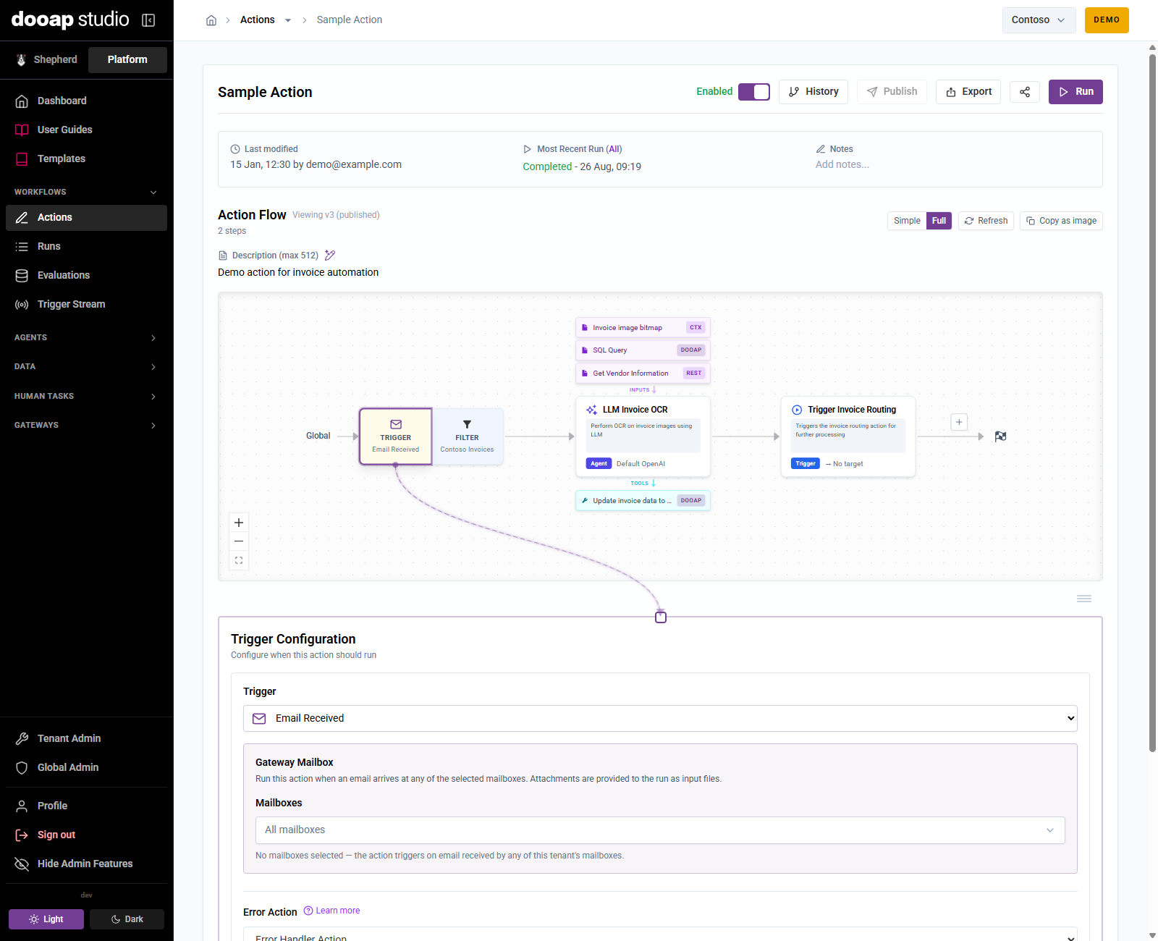Click the page vertical scrollbar
The image size is (1158, 941).
(1152, 402)
